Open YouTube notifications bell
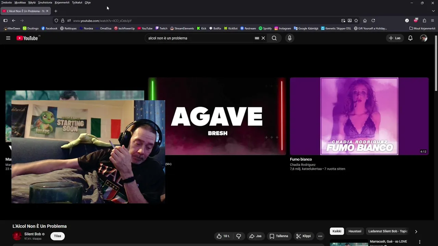This screenshot has height=246, width=438. pos(410,38)
